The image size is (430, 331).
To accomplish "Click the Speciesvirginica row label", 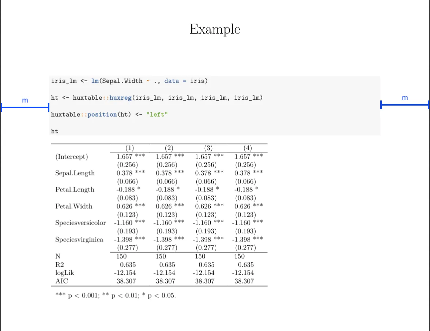I will pyautogui.click(x=79, y=240).
